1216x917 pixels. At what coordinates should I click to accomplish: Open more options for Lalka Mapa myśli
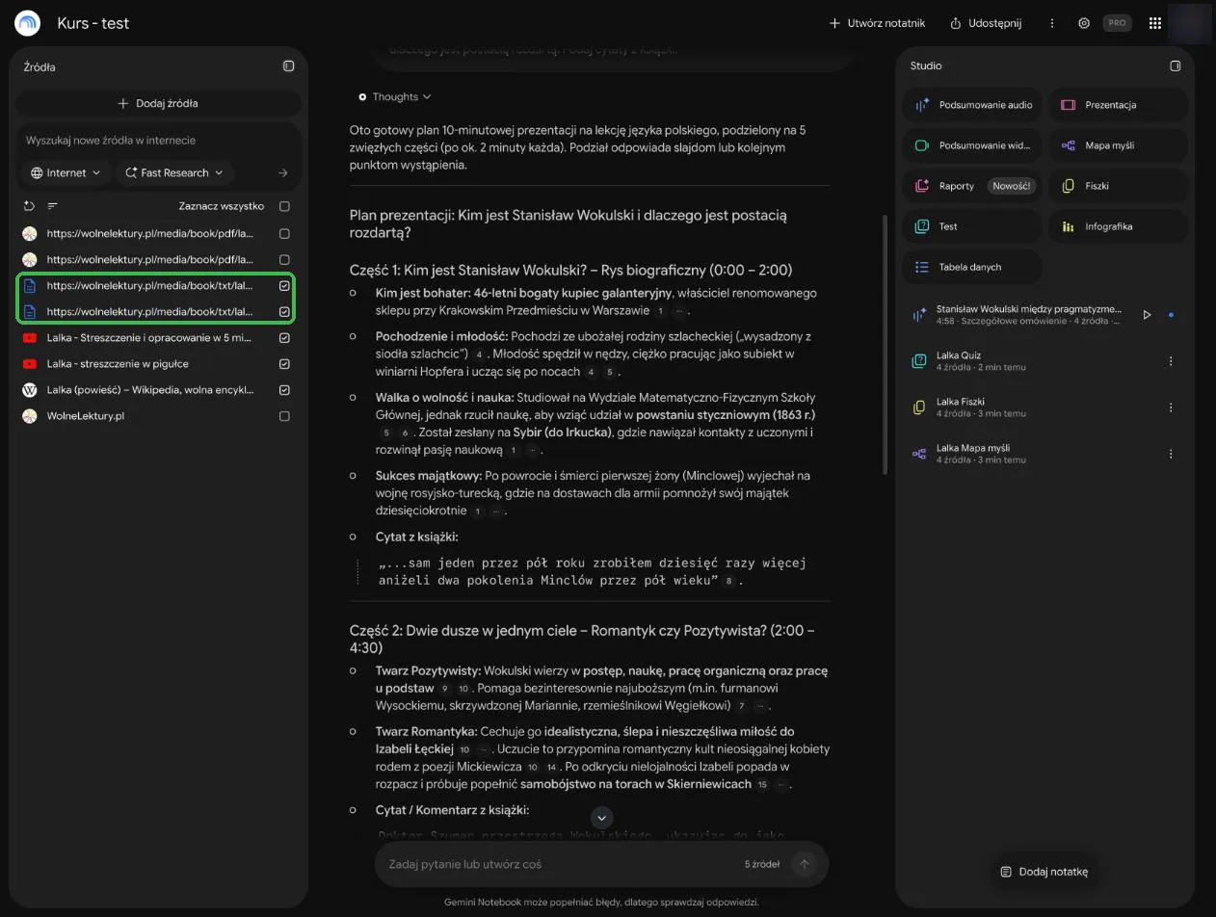pos(1171,454)
